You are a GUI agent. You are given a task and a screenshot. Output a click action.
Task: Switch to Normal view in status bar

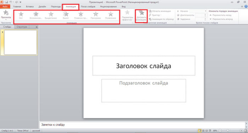tap(200, 131)
